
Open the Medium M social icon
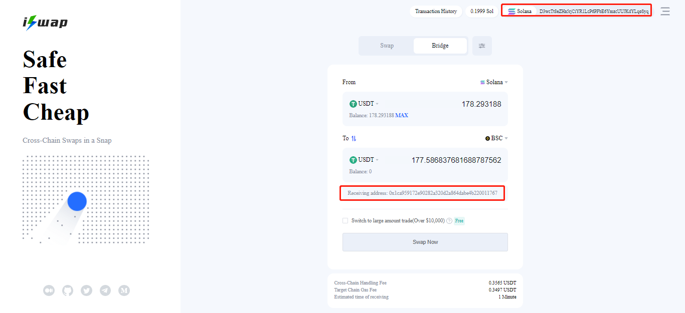tap(124, 290)
